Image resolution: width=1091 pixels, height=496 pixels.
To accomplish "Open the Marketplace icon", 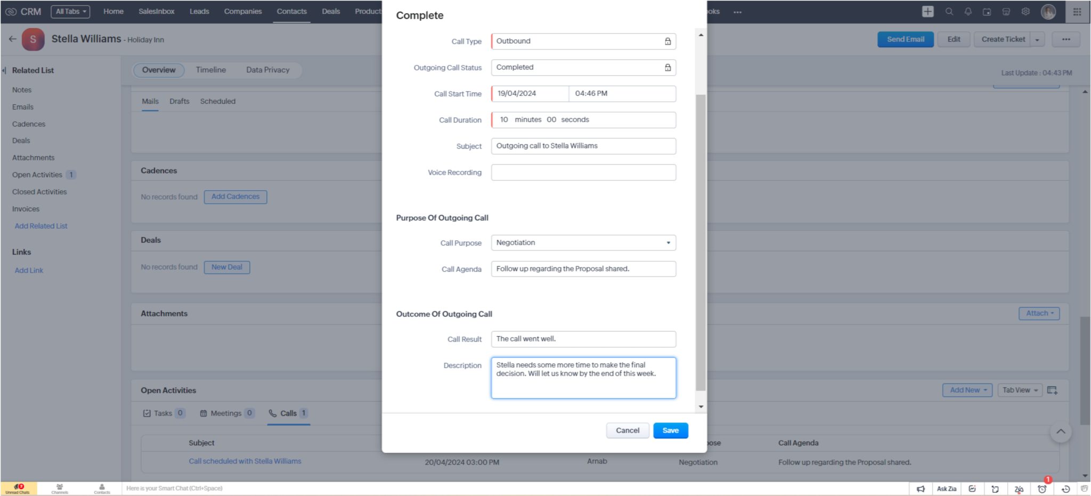I will click(x=1006, y=11).
